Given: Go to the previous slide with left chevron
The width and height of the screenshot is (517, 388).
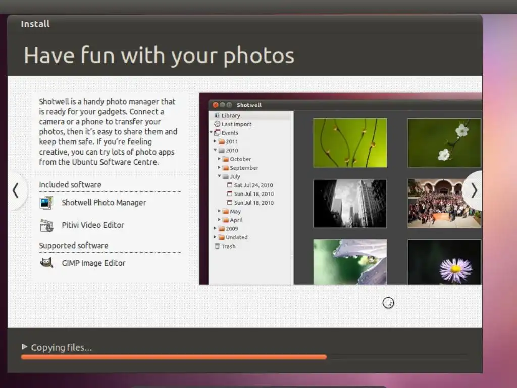Looking at the screenshot, I should point(15,190).
